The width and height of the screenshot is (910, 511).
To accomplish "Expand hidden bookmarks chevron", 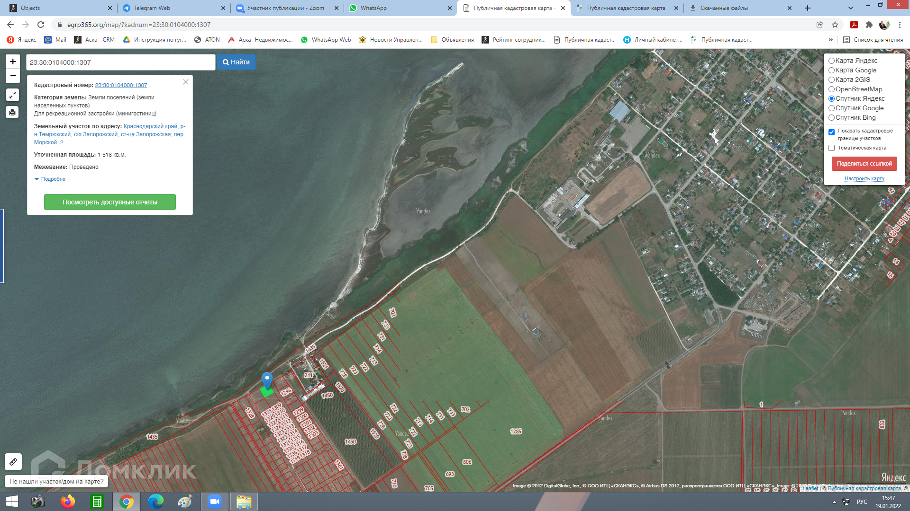I will pyautogui.click(x=830, y=40).
